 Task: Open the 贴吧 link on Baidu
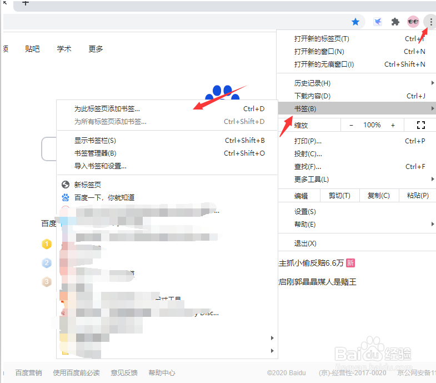(32, 49)
